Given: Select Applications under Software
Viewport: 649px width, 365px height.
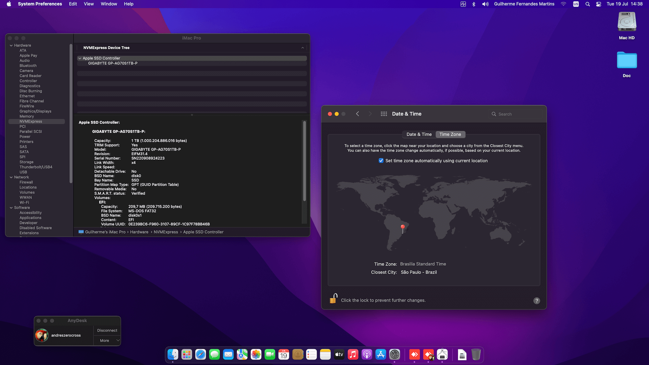Looking at the screenshot, I should [x=30, y=218].
